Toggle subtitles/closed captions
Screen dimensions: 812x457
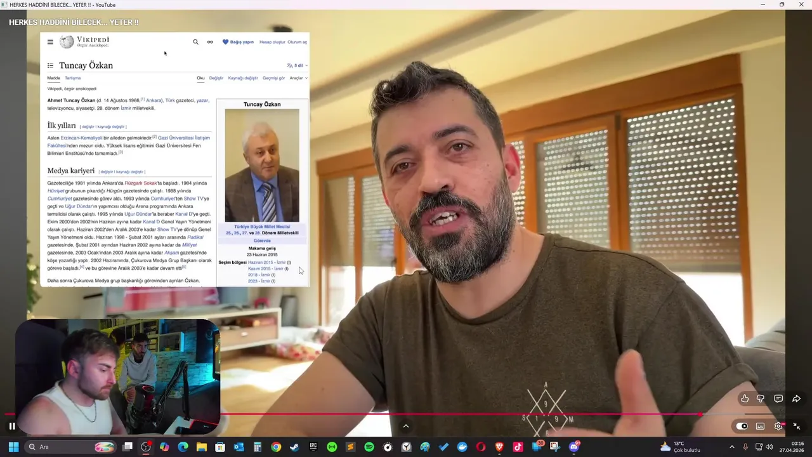tap(760, 426)
